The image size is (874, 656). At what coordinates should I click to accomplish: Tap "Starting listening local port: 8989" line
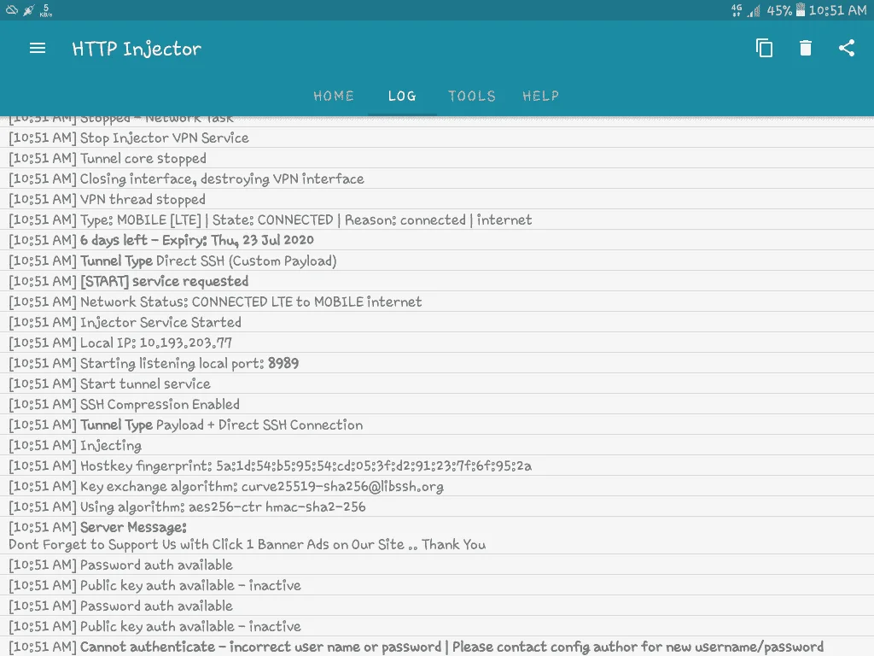point(437,363)
